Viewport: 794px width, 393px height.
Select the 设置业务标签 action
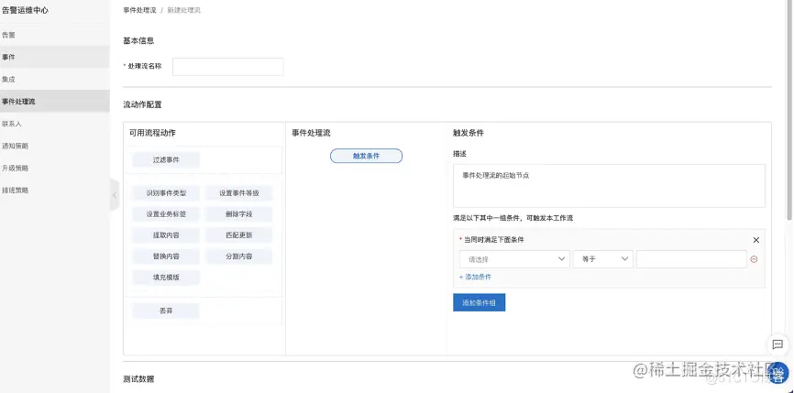tap(166, 214)
